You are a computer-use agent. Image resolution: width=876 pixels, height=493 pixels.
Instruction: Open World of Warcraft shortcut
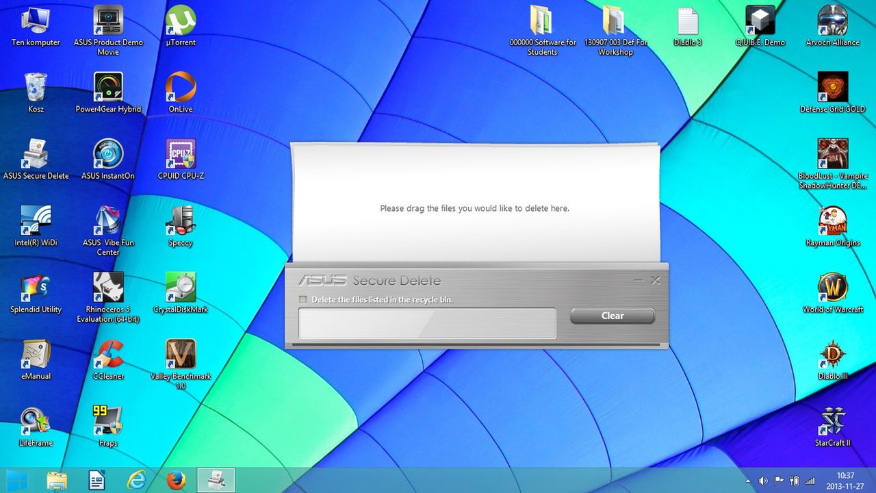[x=833, y=293]
